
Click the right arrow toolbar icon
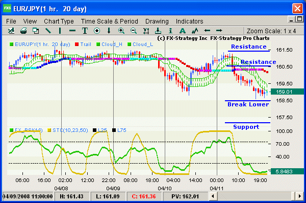click(x=219, y=31)
